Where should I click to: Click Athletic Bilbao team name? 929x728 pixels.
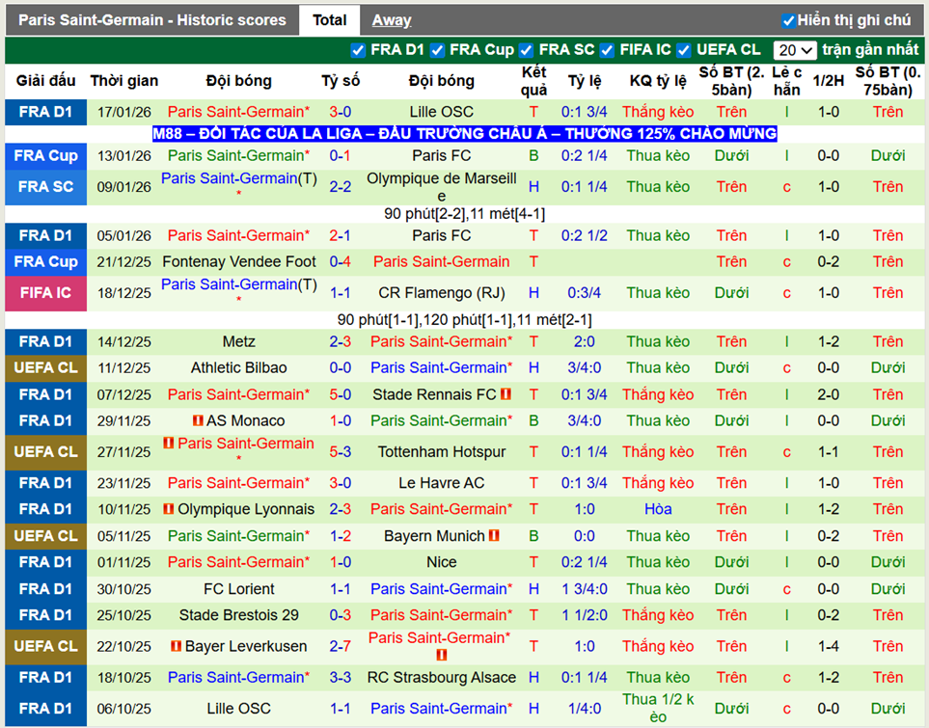click(x=239, y=367)
